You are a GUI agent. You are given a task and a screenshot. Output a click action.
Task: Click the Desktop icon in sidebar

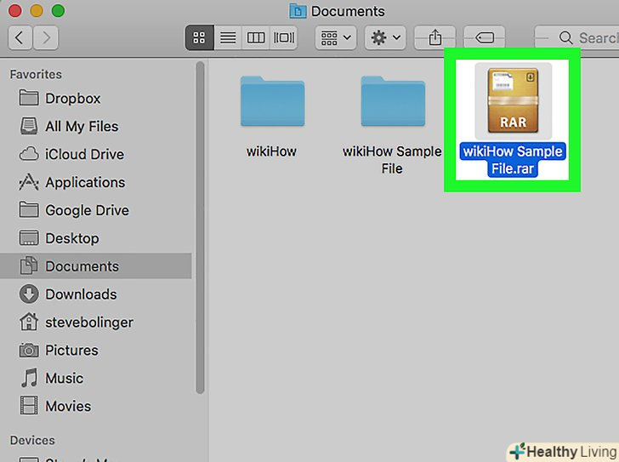(x=29, y=238)
